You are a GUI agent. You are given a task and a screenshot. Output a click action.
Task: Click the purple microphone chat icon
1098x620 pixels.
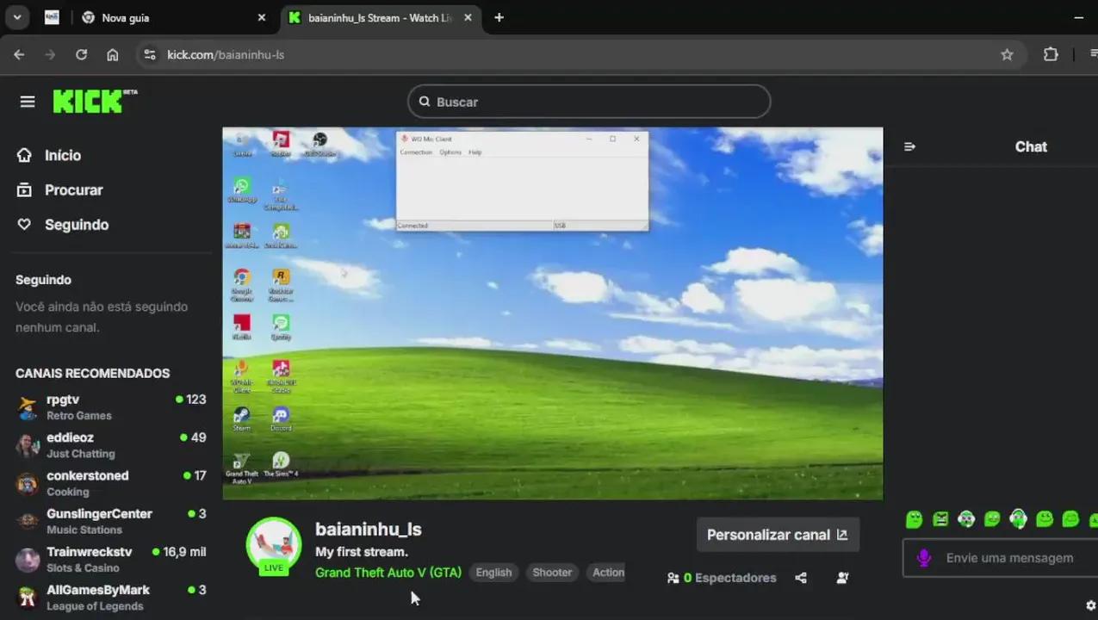click(924, 558)
